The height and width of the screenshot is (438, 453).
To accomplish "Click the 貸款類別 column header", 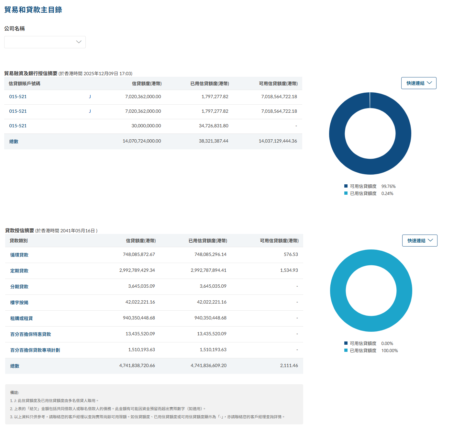I will click(19, 241).
